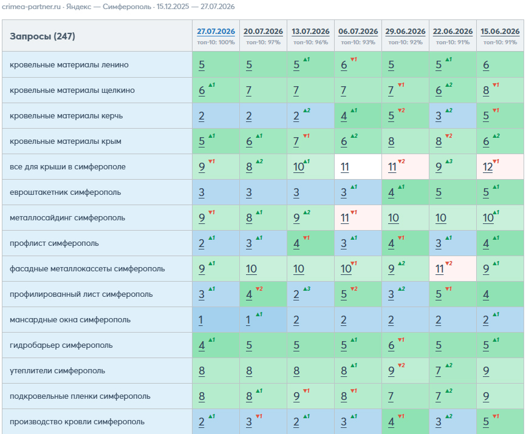This screenshot has width=526, height=434.
Task: Click position 12 for все для крыши on 15.06.2026
Action: (487, 167)
